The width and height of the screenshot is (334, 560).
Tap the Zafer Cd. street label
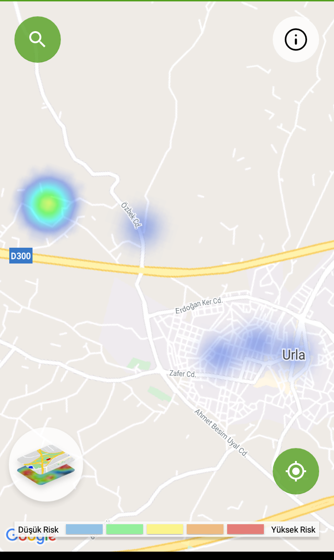(183, 373)
